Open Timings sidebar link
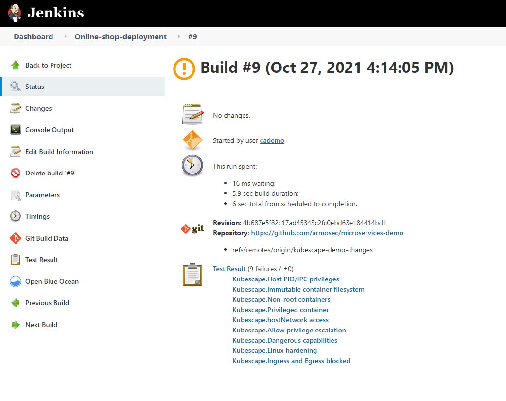Image resolution: width=506 pixels, height=401 pixels. pos(37,216)
